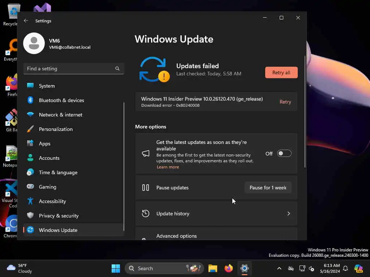Expand Update history chevron
The image size is (370, 277).
[x=288, y=214]
